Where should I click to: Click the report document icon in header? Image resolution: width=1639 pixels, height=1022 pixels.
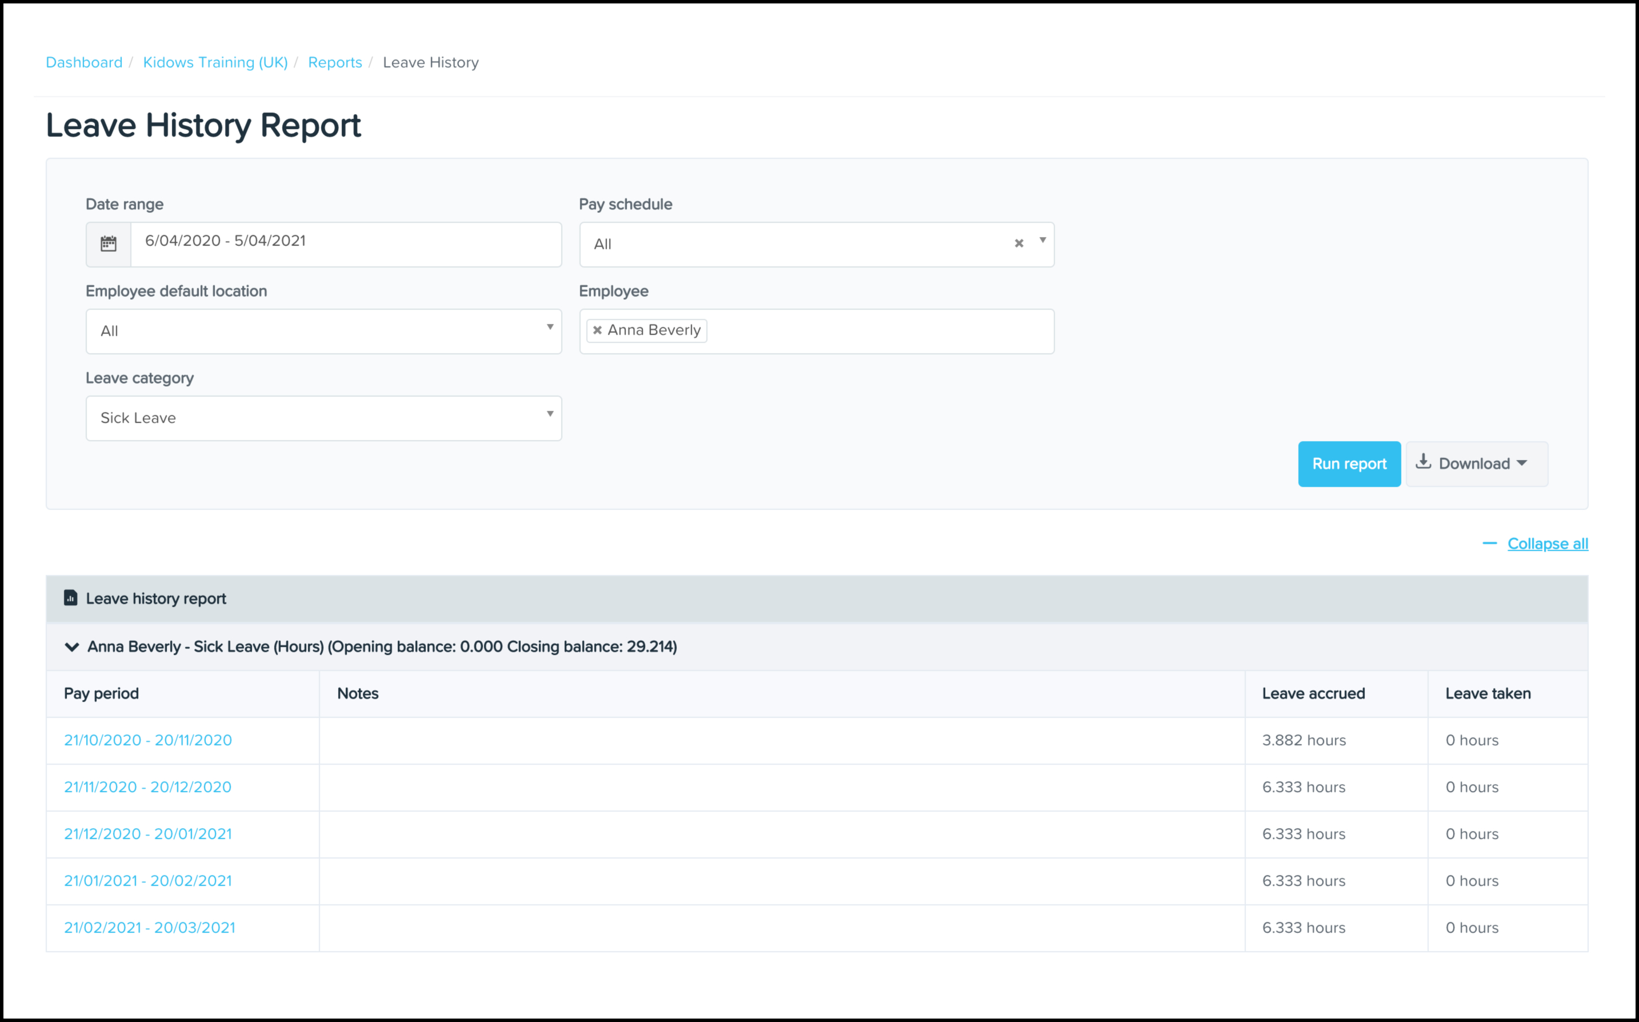coord(70,598)
